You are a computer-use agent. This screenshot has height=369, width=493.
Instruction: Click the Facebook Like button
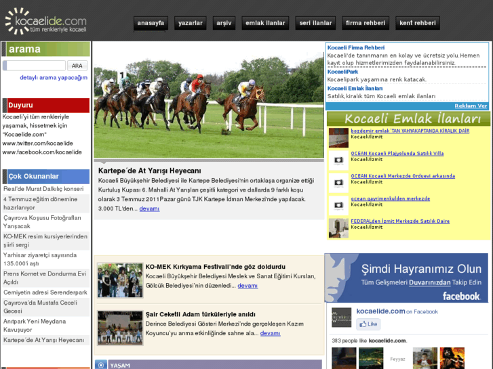[368, 324]
